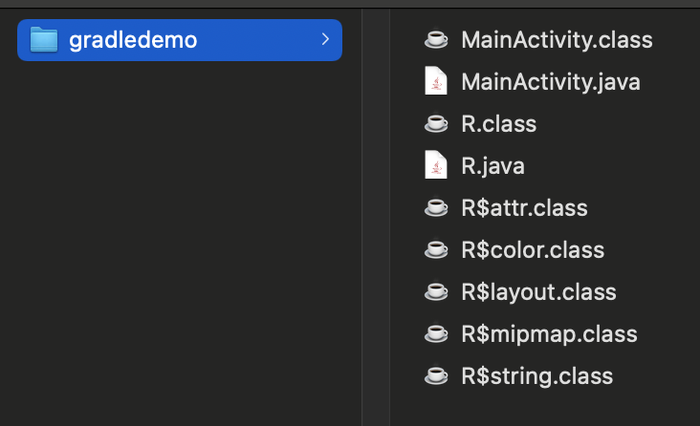Click the R.class coffee cup icon

click(436, 124)
